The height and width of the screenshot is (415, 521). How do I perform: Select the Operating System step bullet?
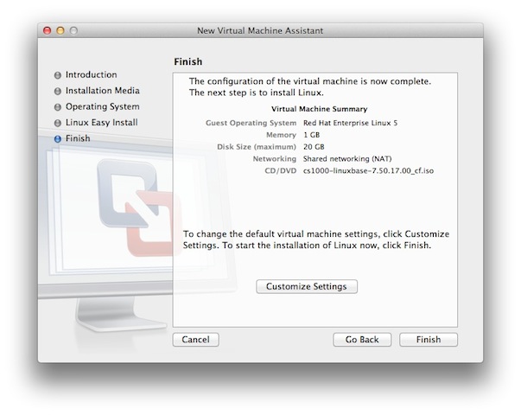(x=58, y=107)
